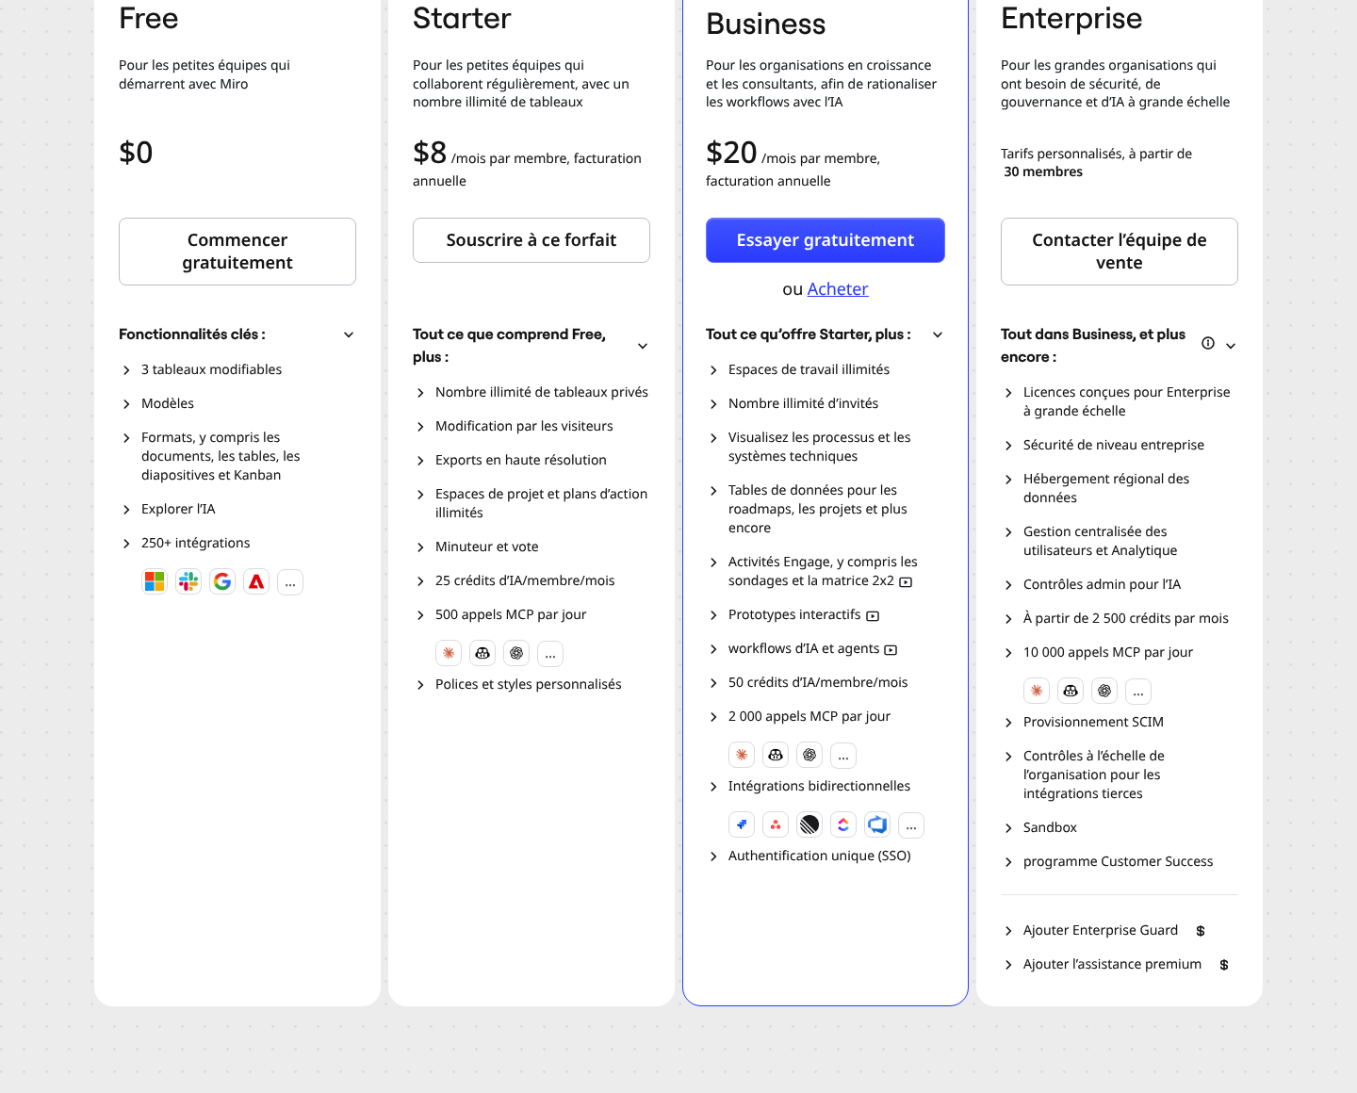This screenshot has width=1357, height=1093.
Task: Click the Adobe icon in the Free plan
Action: coord(256,582)
